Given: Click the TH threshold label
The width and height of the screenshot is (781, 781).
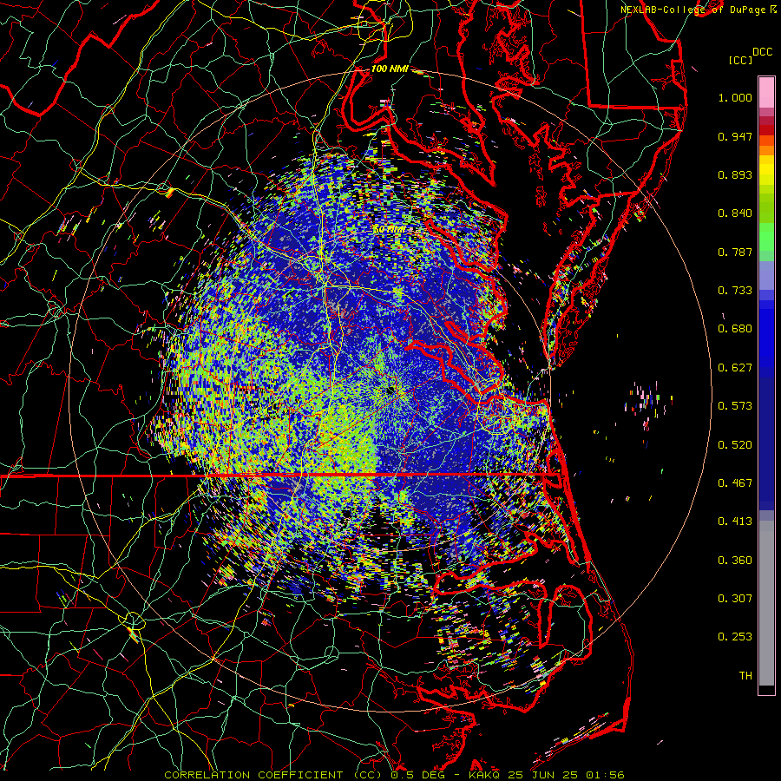Looking at the screenshot, I should coord(745,676).
